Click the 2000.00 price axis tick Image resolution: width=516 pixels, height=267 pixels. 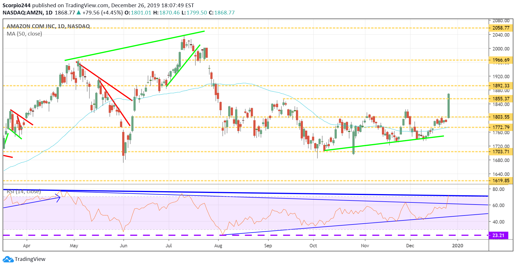501,49
